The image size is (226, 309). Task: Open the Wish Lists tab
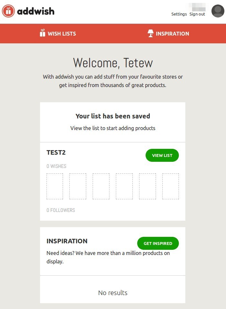pyautogui.click(x=62, y=34)
